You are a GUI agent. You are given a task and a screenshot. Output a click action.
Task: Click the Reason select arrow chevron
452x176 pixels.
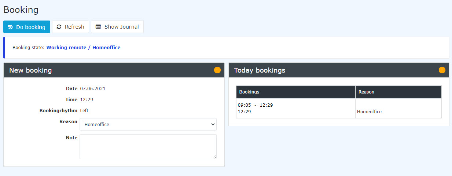click(213, 124)
